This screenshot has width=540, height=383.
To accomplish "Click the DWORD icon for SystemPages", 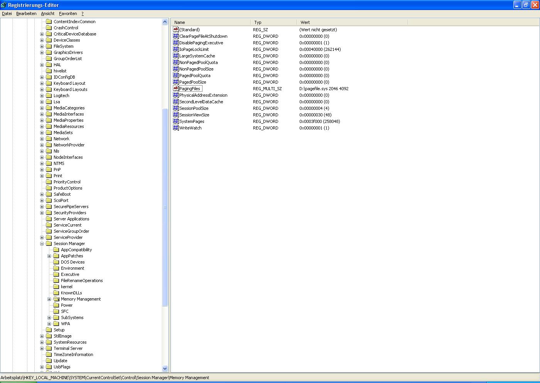I will (x=176, y=121).
